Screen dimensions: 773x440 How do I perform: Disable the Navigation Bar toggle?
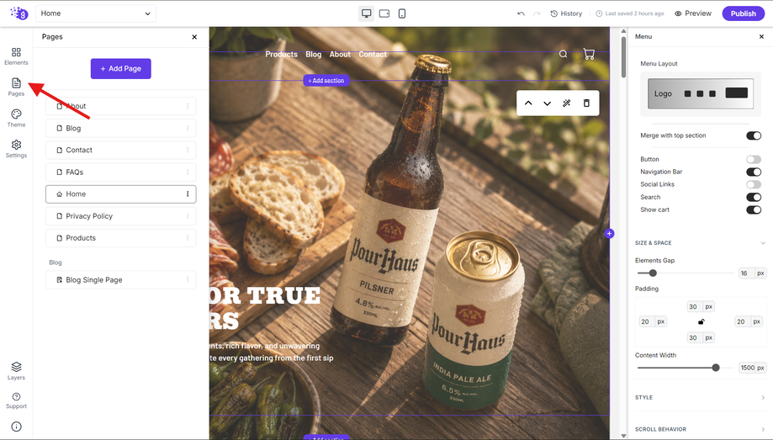point(754,172)
